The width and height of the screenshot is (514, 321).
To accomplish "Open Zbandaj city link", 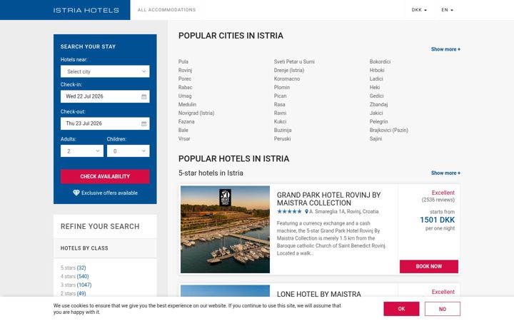I will coord(378,104).
